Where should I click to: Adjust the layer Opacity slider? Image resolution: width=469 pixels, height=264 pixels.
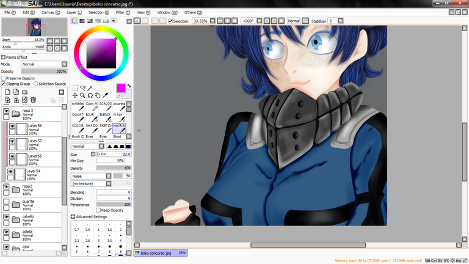pyautogui.click(x=44, y=71)
